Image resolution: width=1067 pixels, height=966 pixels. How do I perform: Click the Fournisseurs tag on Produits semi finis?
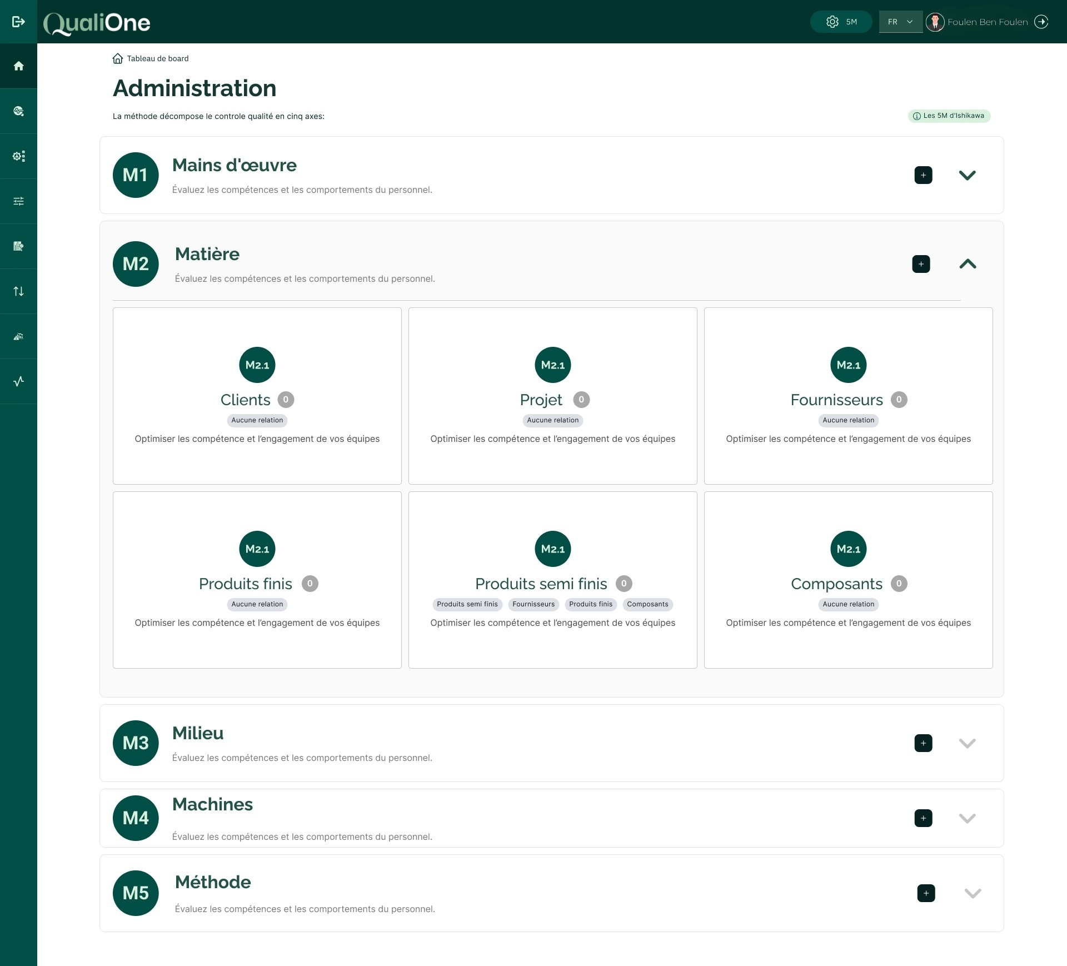click(533, 604)
